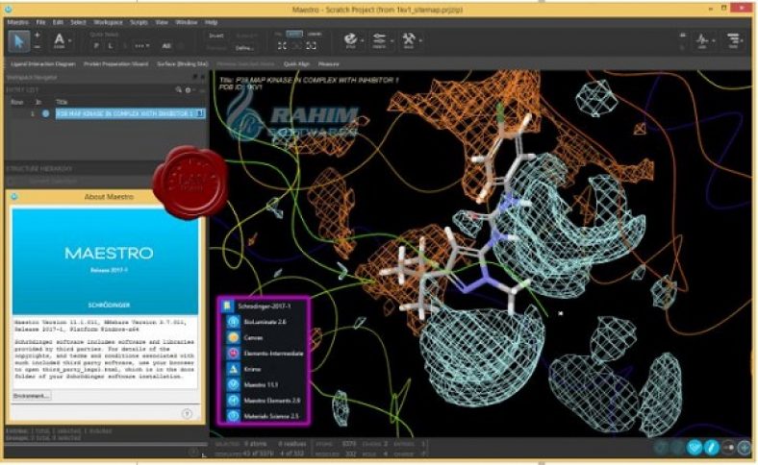Image resolution: width=758 pixels, height=465 pixels.
Task: Click the blue pencil icon at bottom right
Action: point(712,447)
